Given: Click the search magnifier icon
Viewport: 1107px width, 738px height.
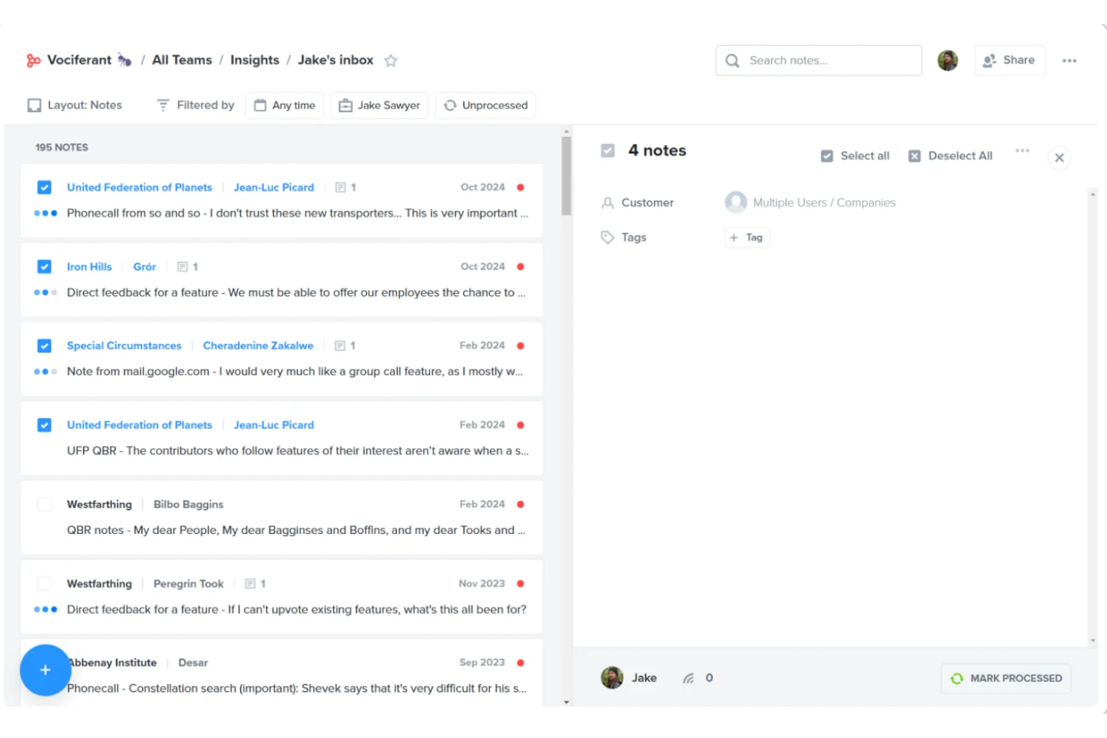Looking at the screenshot, I should [x=732, y=61].
